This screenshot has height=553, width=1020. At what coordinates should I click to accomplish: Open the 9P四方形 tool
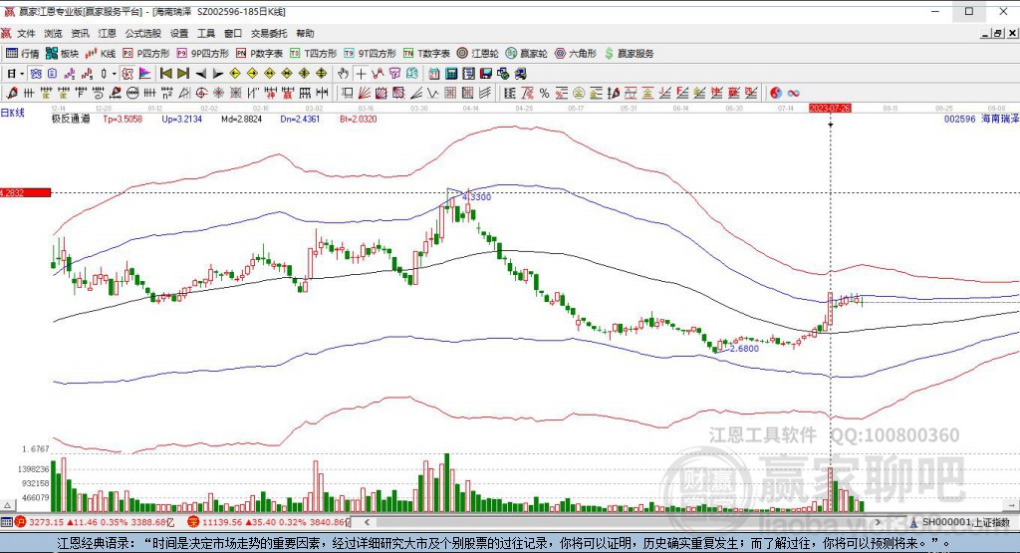point(202,54)
